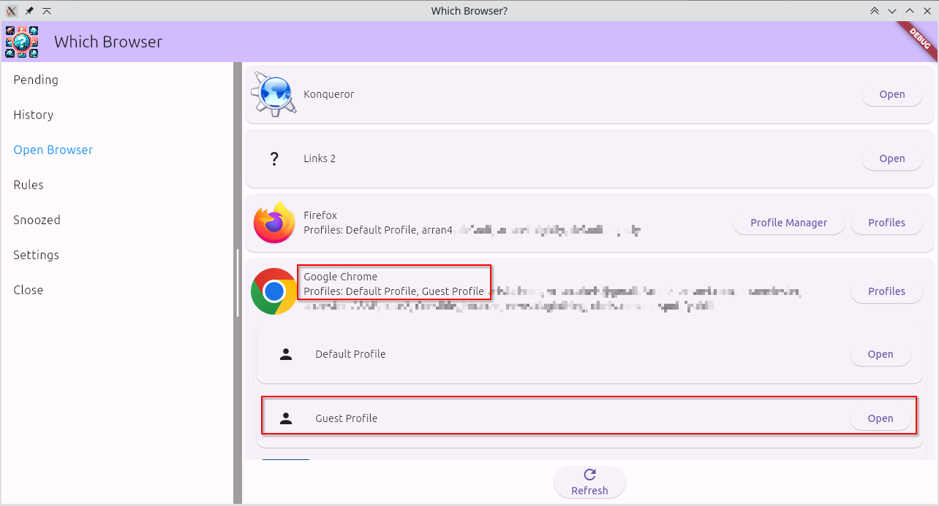939x506 pixels.
Task: Open Links 2 browser
Action: [892, 158]
